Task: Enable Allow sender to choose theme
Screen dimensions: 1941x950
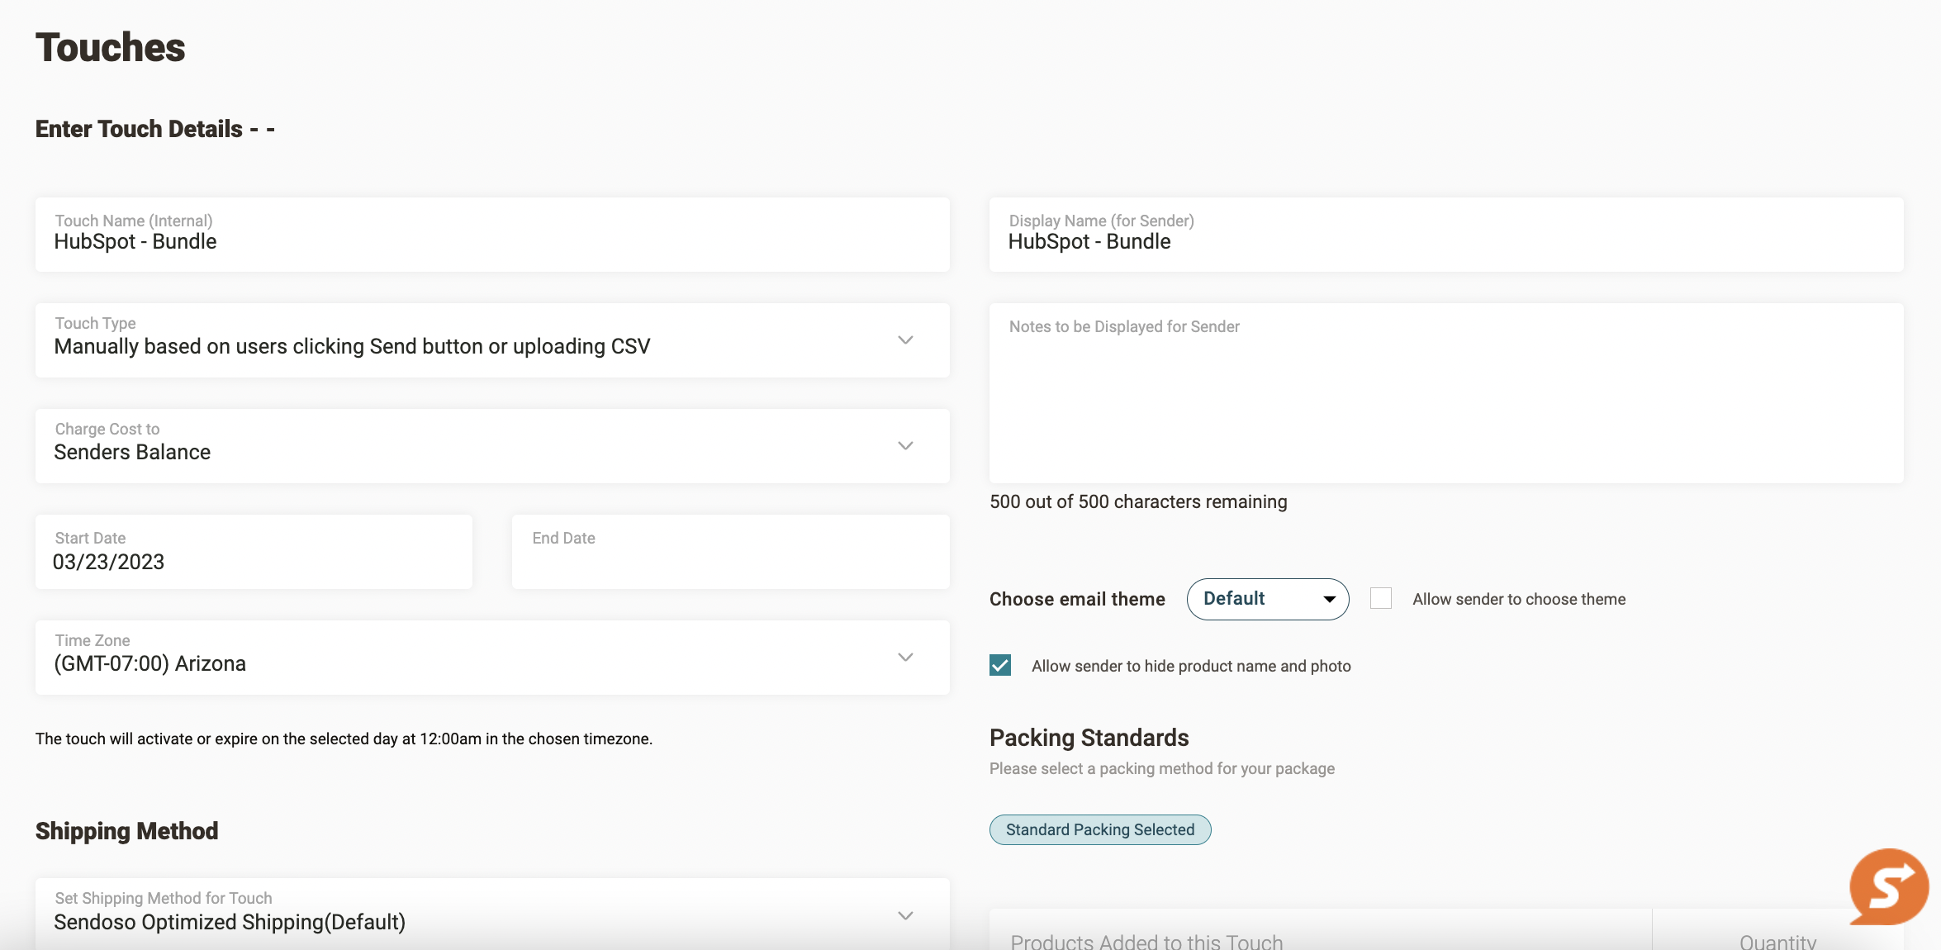Action: click(1380, 598)
